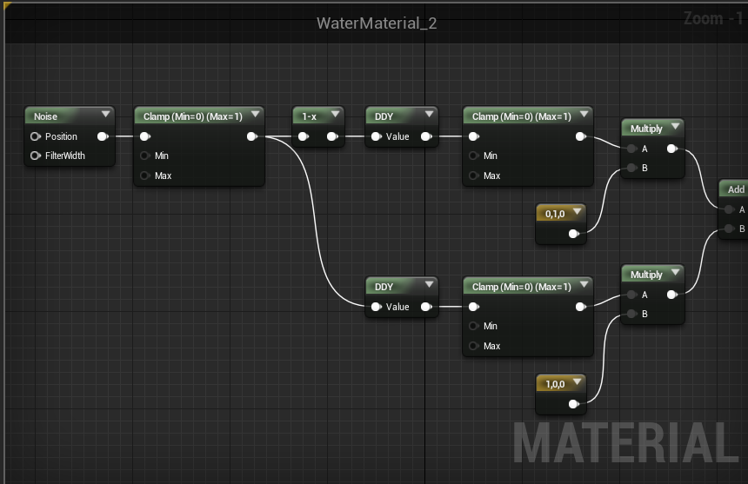Click the lower Clamp input pin

[x=474, y=307]
